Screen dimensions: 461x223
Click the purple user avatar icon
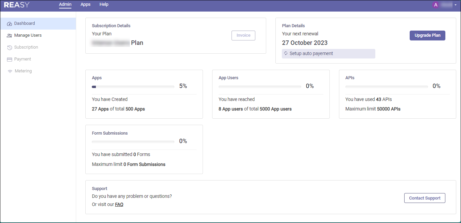(x=436, y=5)
